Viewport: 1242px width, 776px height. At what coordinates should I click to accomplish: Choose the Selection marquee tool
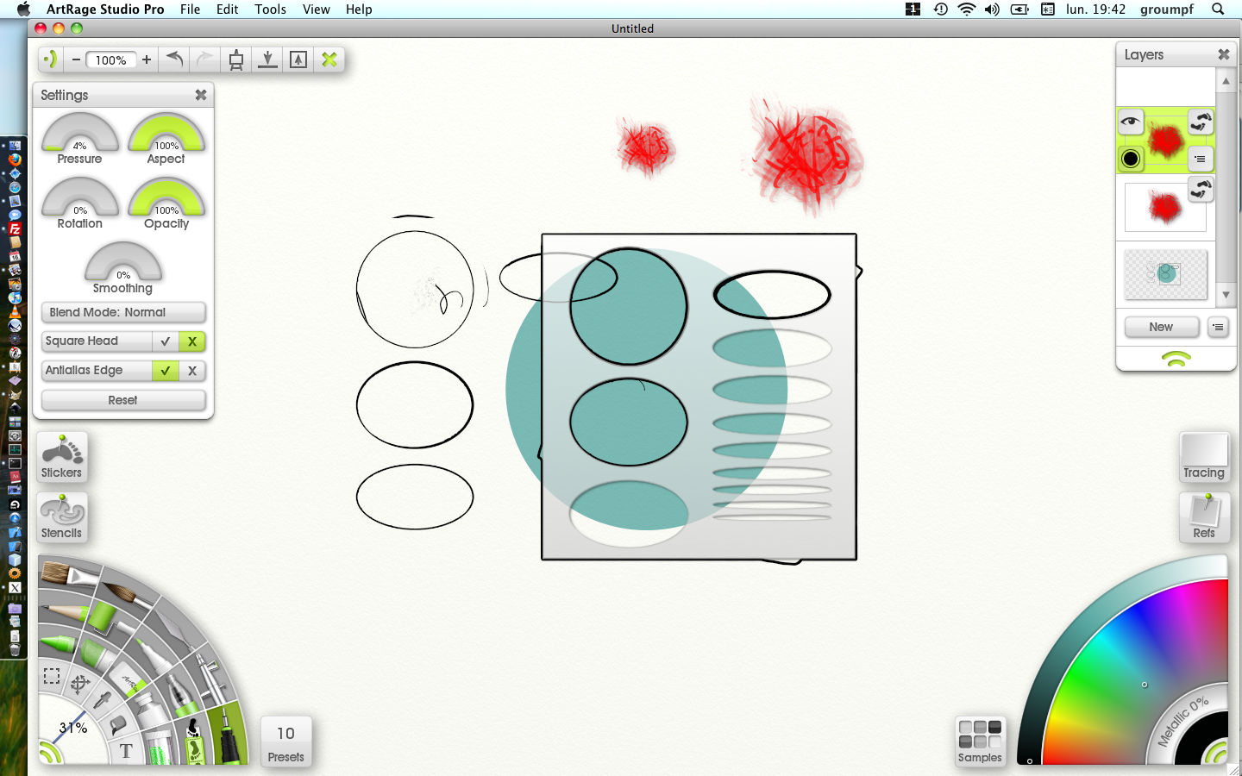tap(52, 676)
